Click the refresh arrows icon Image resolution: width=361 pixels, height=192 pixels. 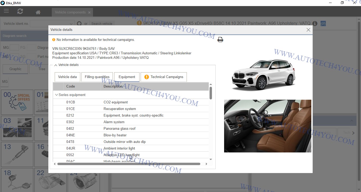coord(20,11)
